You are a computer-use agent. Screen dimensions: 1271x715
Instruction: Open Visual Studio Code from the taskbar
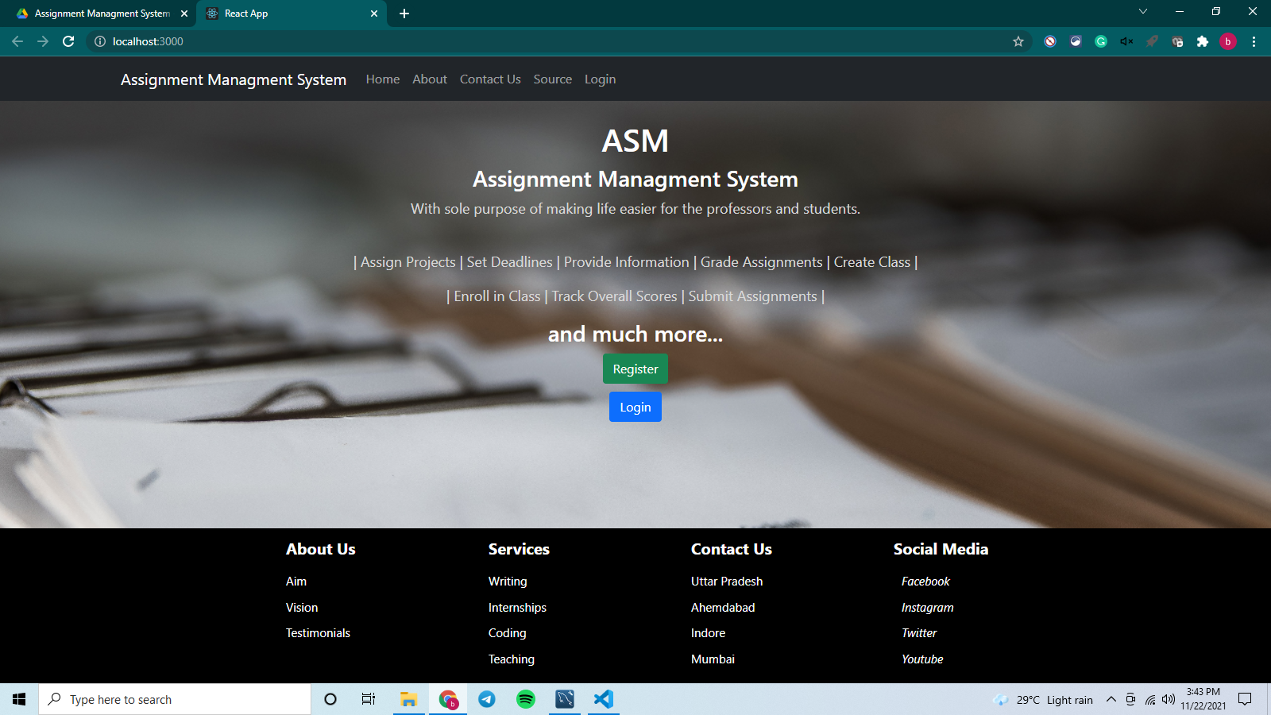pyautogui.click(x=604, y=699)
